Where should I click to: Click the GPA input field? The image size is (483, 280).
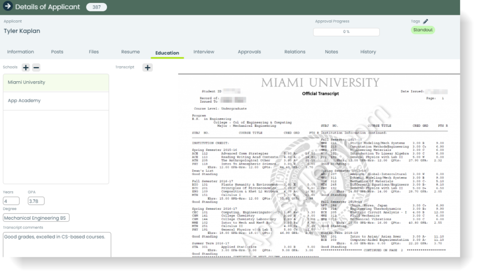[x=36, y=201]
